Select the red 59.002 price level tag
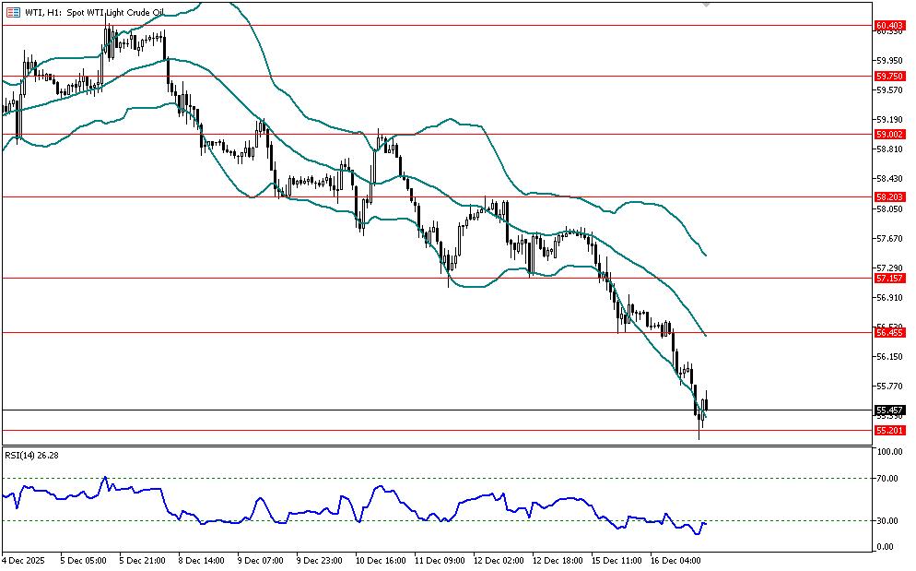916x571 pixels. coord(888,135)
